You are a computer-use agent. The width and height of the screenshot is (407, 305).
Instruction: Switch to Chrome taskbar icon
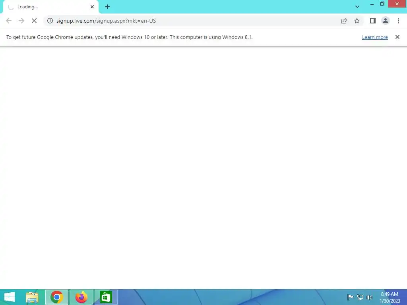57,297
